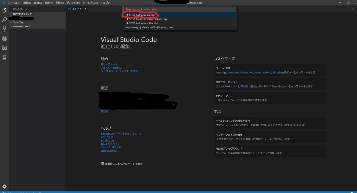Image resolution: width=357 pixels, height=193 pixels.
Task: Open the ヘルプ(H) menu
Action: (106, 3)
